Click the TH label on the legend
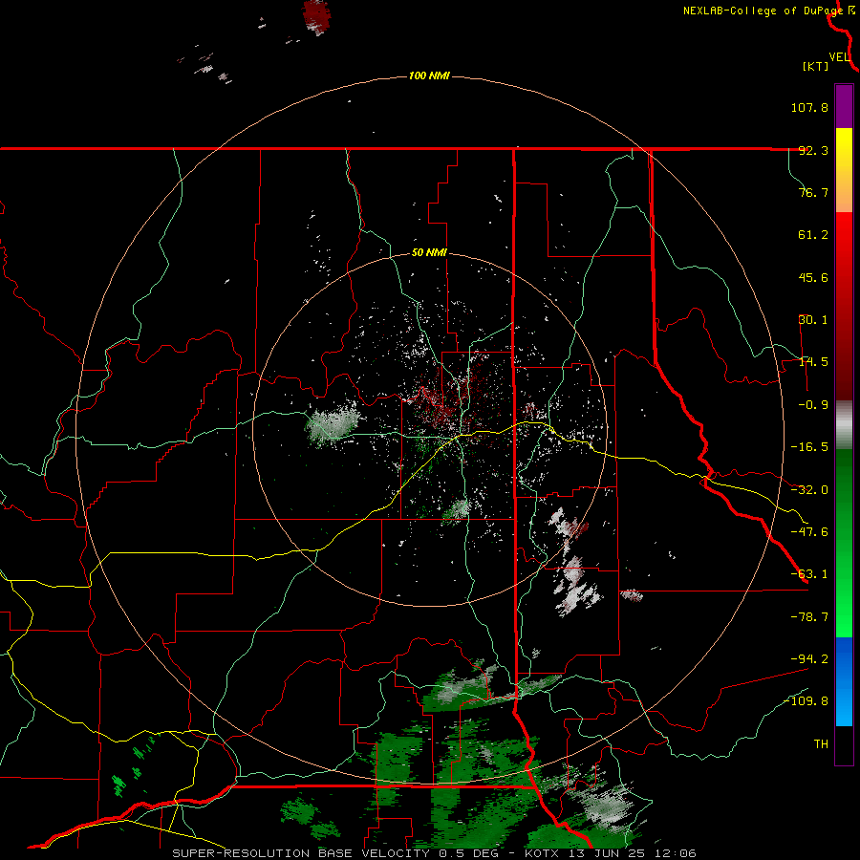The image size is (860, 860). [x=821, y=744]
